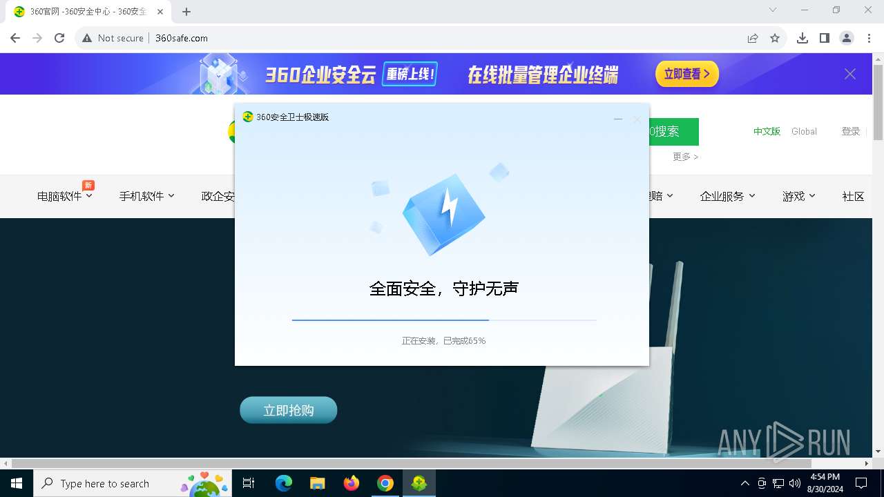Expand 手机软件 navigation menu
The image size is (884, 497).
147,196
